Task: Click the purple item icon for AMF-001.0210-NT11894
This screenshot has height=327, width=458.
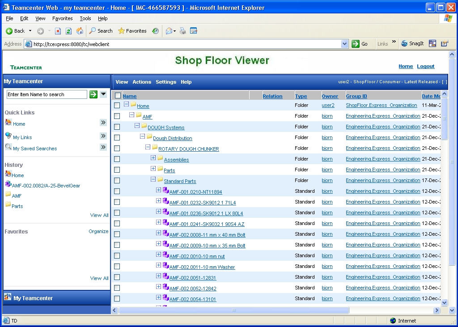Action: [165, 190]
